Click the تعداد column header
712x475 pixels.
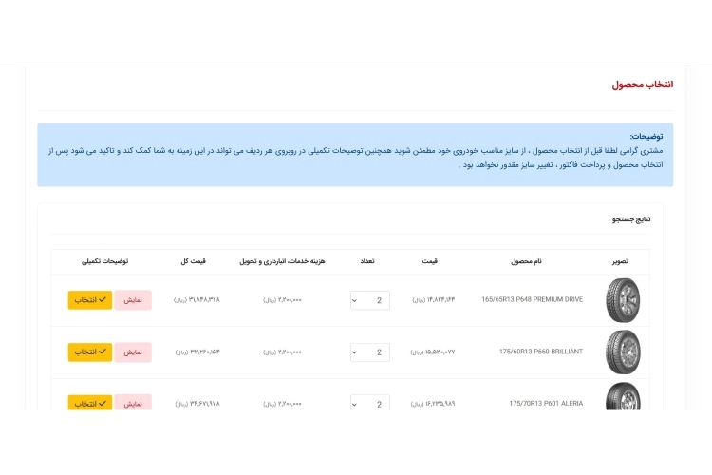367,261
